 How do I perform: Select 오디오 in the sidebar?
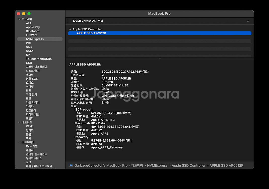pyautogui.click(x=30, y=83)
